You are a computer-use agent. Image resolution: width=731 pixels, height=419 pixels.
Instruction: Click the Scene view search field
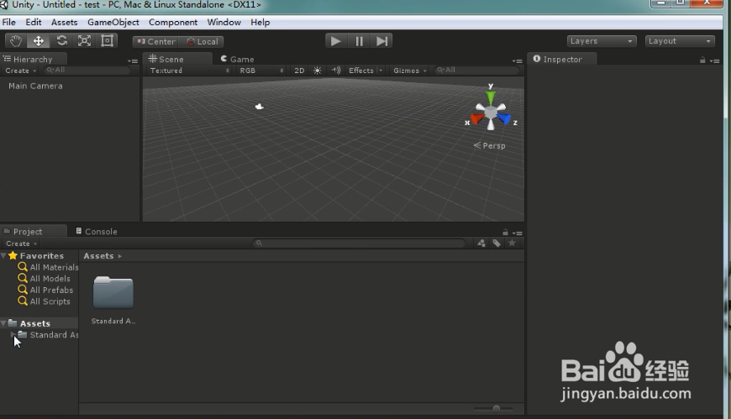click(476, 71)
